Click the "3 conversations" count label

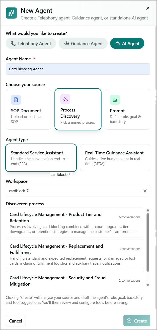point(130,249)
